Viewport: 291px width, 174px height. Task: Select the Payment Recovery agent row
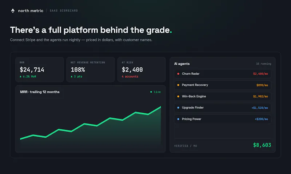(x=223, y=85)
